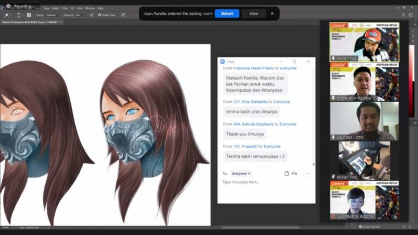The width and height of the screenshot is (418, 235).
Task: Open the Select menu
Action: [55, 8]
